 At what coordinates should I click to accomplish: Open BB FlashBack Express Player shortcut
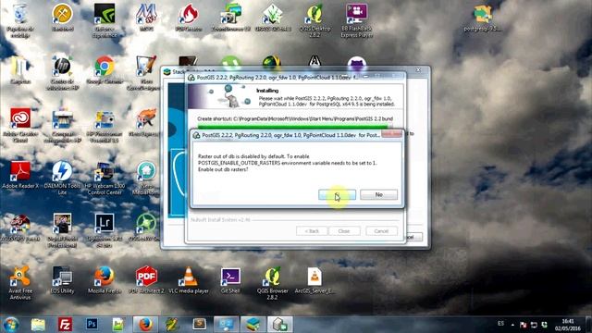coord(356,20)
